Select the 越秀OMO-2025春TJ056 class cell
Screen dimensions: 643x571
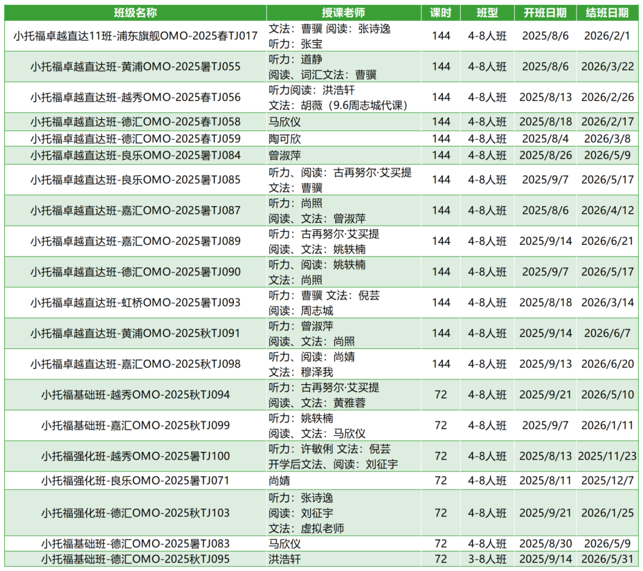[135, 97]
